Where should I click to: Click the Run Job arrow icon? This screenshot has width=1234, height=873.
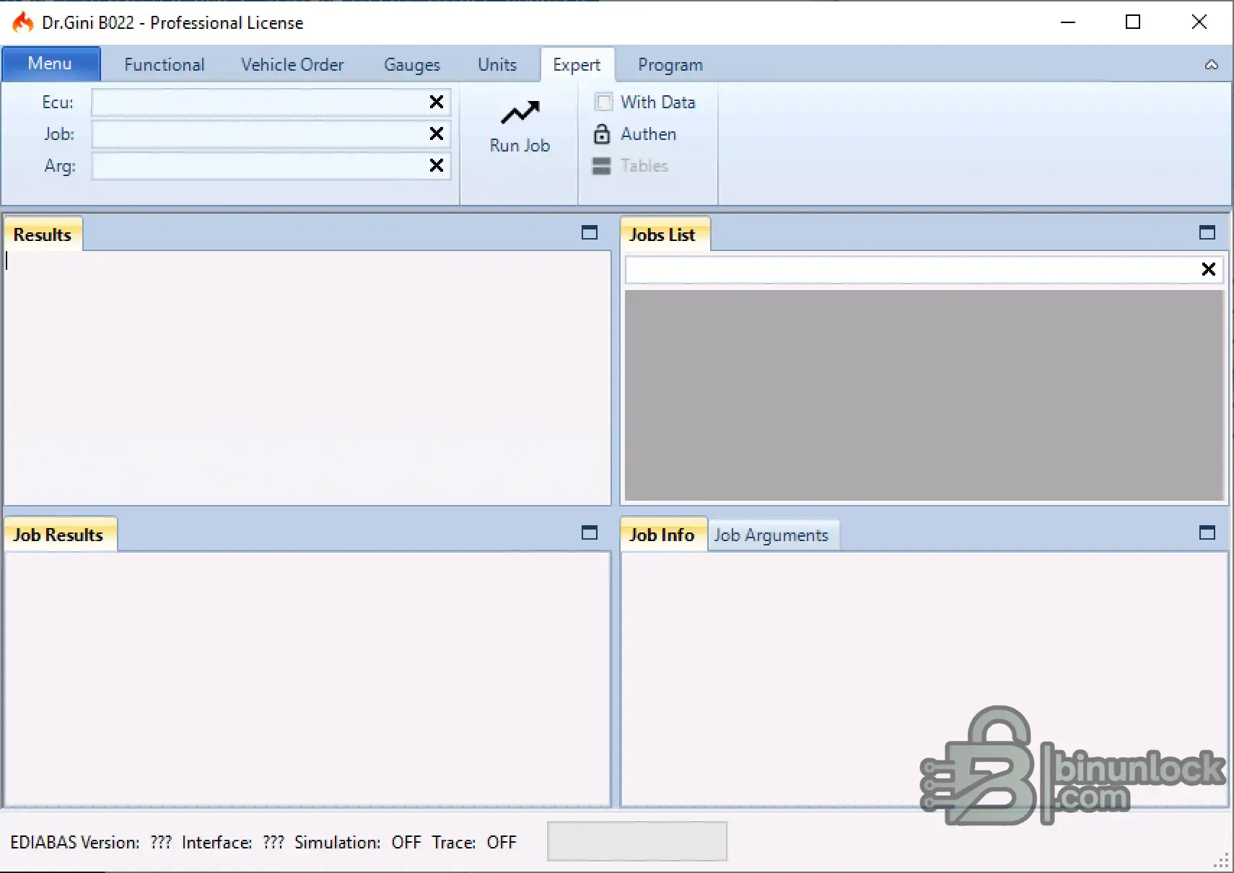[520, 113]
